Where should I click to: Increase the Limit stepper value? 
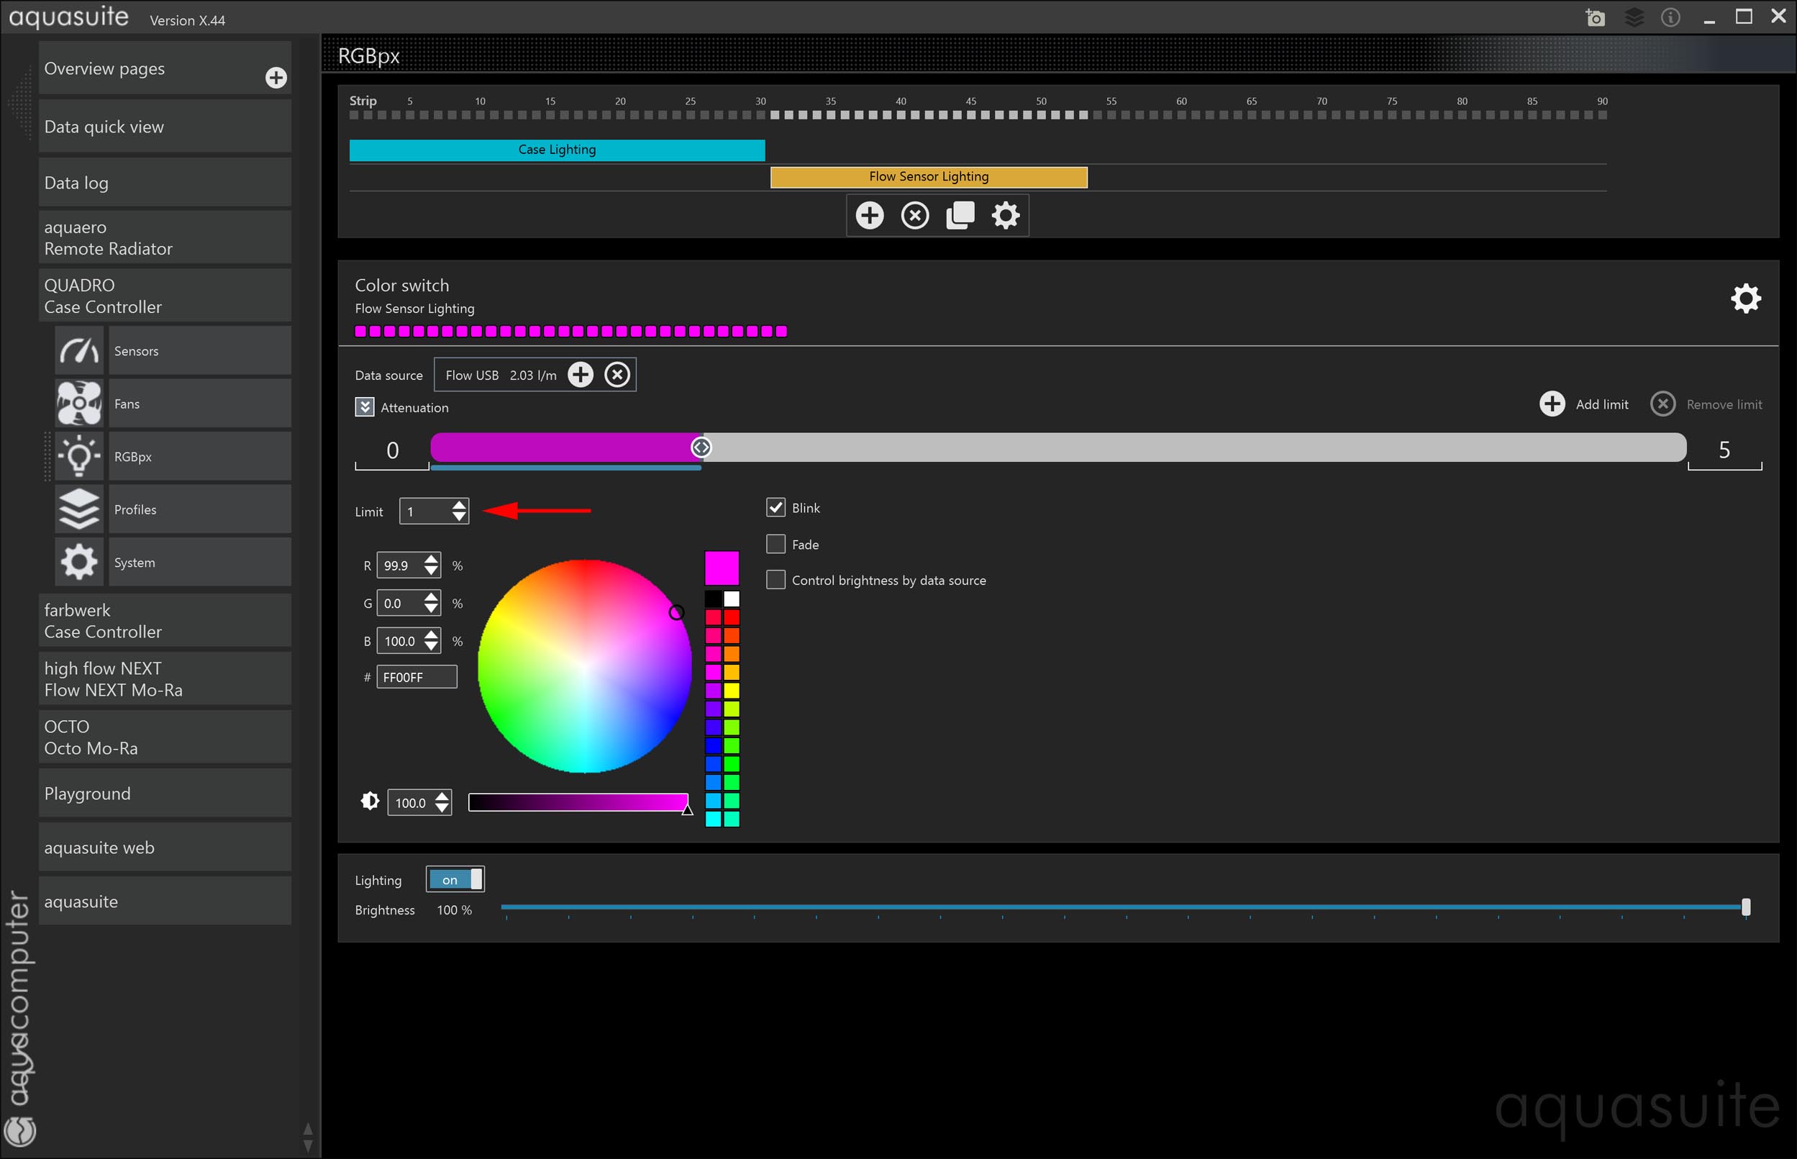coord(459,505)
